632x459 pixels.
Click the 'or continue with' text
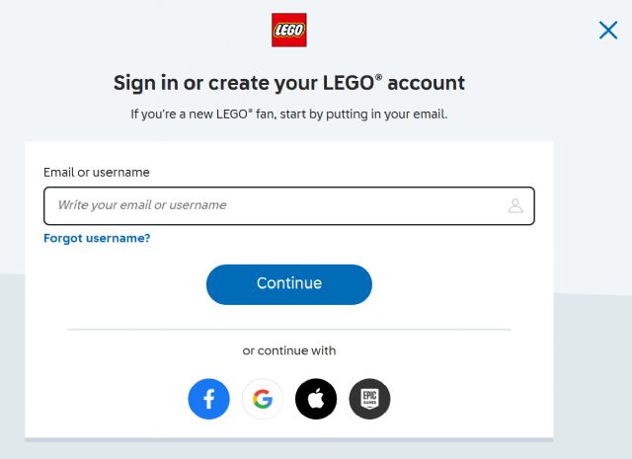click(x=289, y=350)
